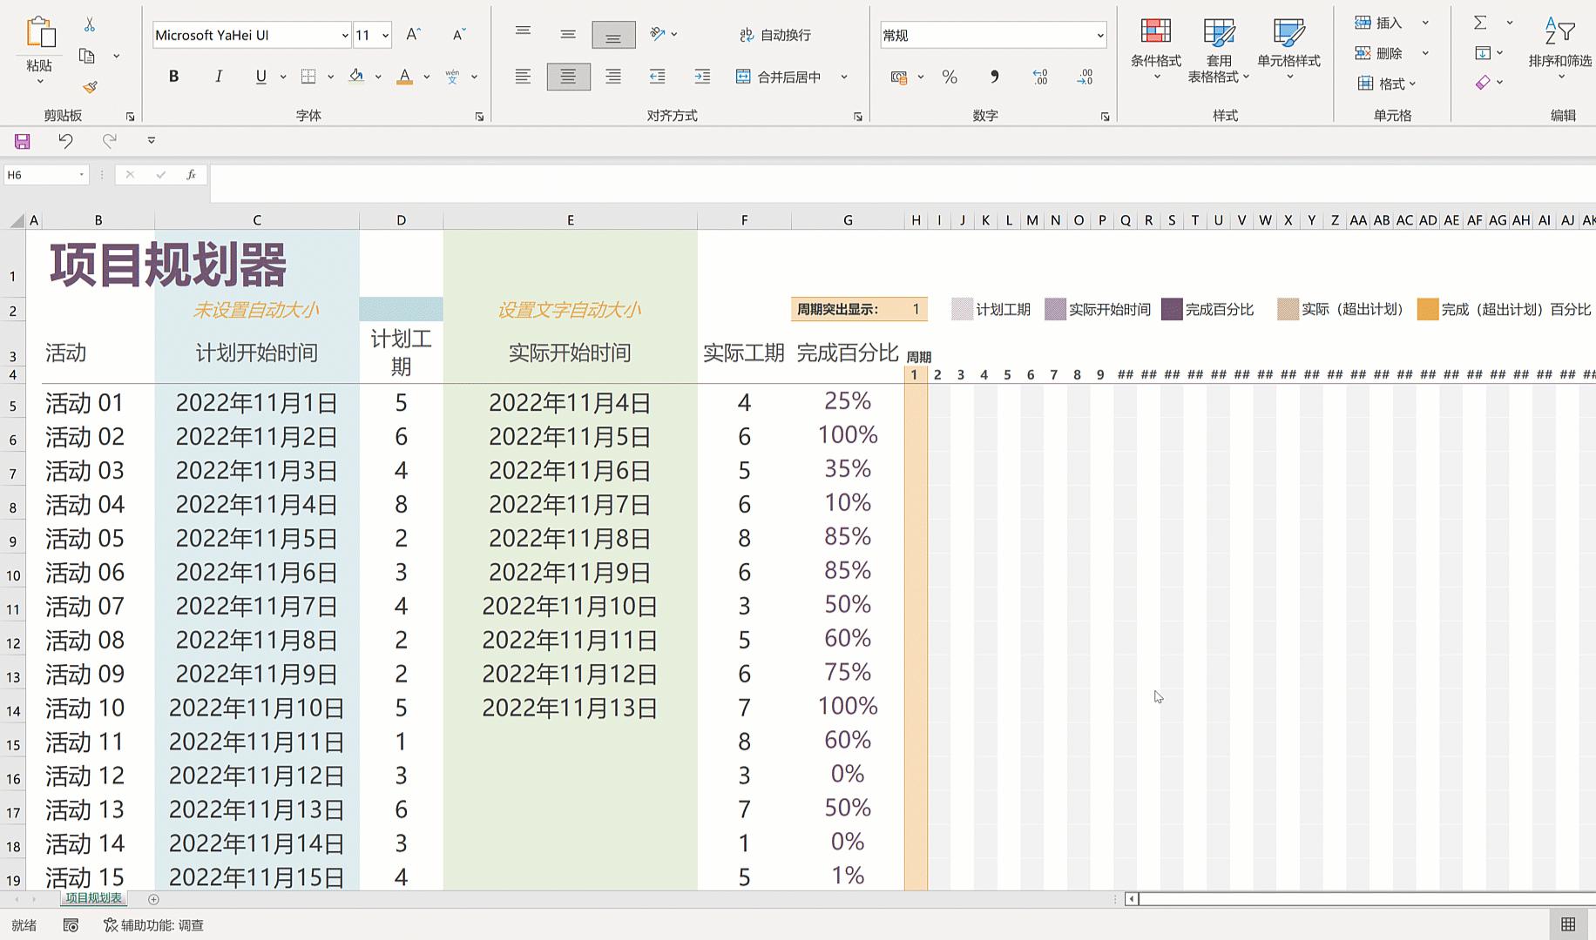The height and width of the screenshot is (940, 1596).
Task: Click the save icon in quick access toolbar
Action: tap(23, 141)
